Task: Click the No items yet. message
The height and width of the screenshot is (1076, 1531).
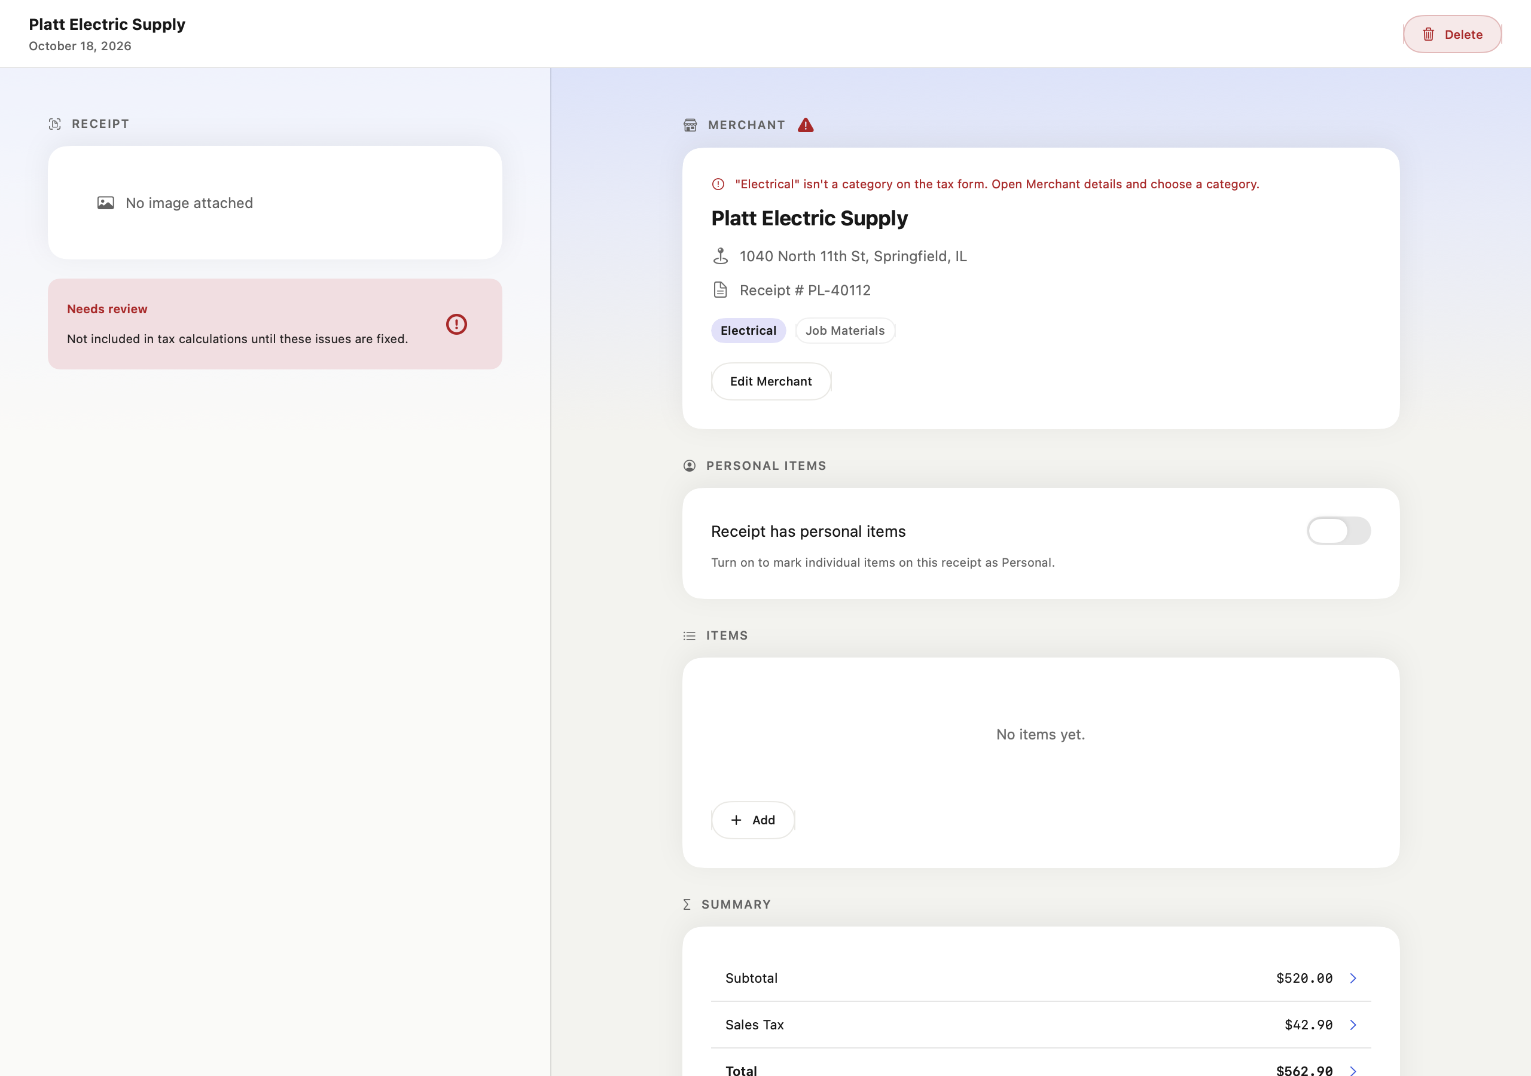Action: (x=1040, y=734)
